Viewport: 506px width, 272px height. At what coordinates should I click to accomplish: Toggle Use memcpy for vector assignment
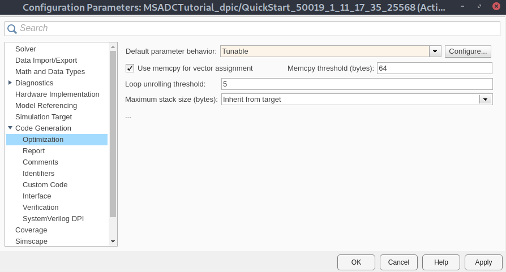[130, 68]
